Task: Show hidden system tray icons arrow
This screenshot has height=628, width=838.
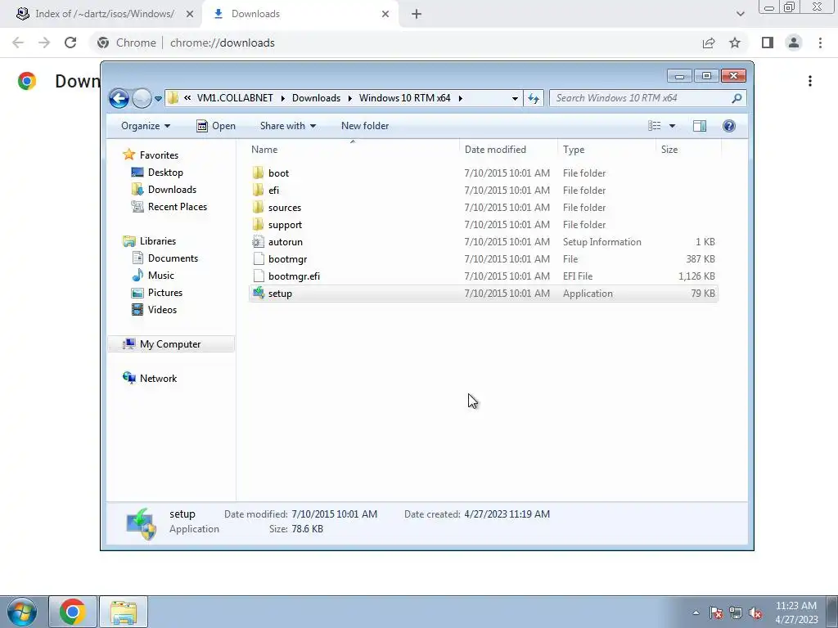Action: coord(696,613)
